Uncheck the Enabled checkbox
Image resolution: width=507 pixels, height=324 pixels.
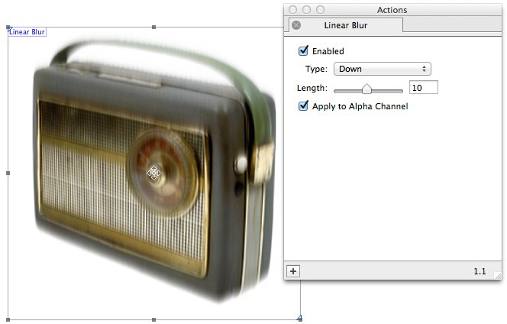click(303, 51)
